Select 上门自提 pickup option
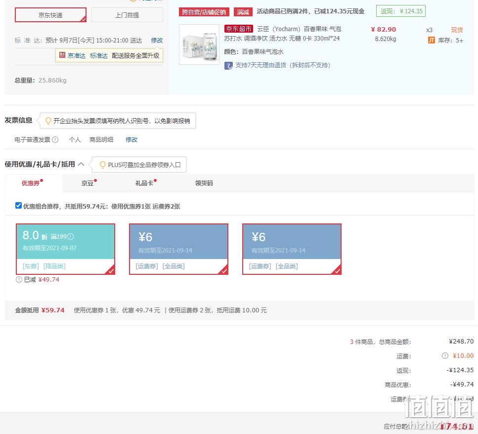The image size is (478, 434). point(127,15)
